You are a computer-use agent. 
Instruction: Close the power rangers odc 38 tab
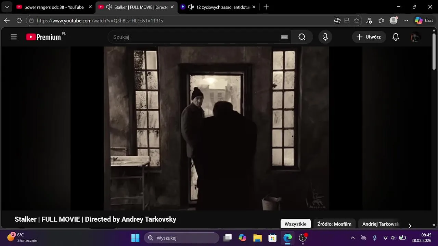click(x=90, y=7)
